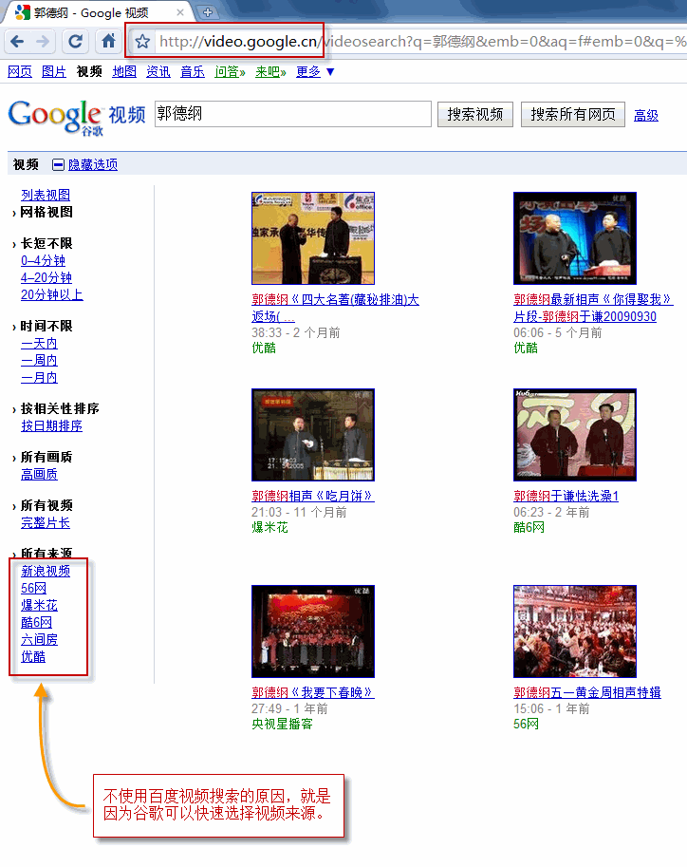Screen dimensions: 687x867
Task: Click the browser Back arrow button
Action: [x=17, y=42]
